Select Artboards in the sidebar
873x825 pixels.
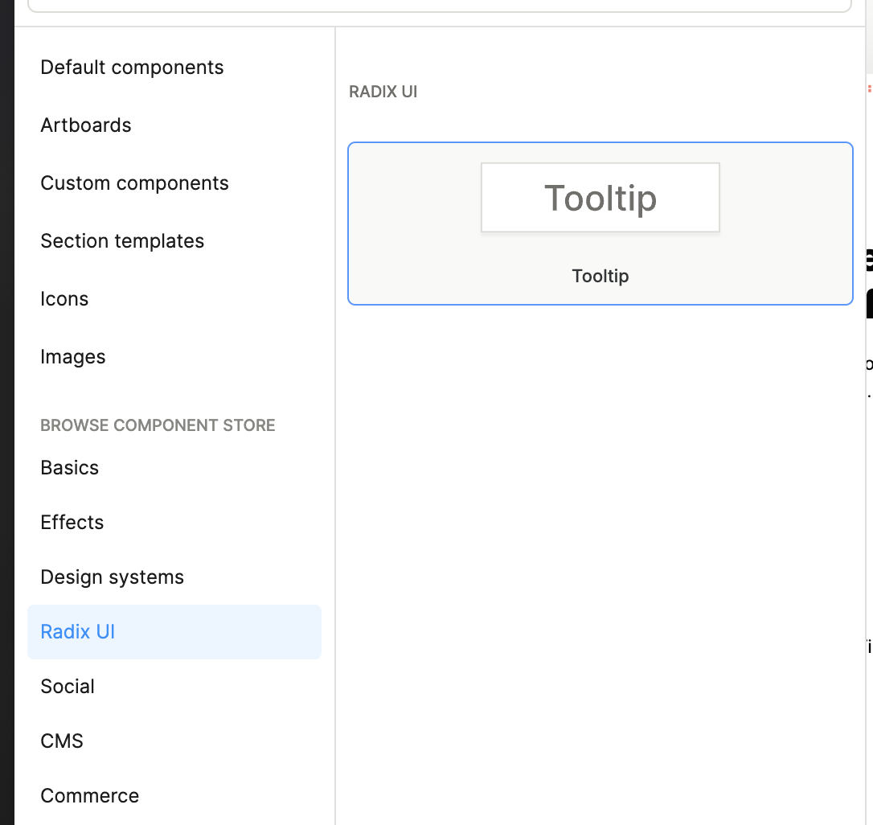[x=86, y=125]
